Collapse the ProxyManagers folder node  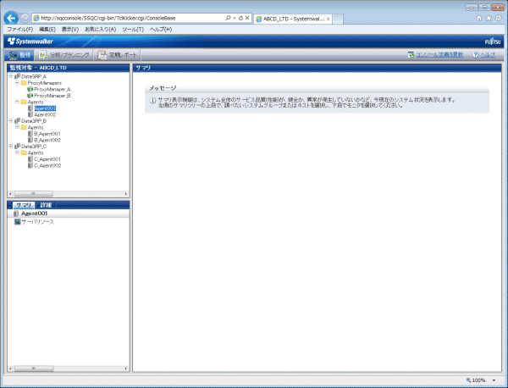[x=18, y=83]
